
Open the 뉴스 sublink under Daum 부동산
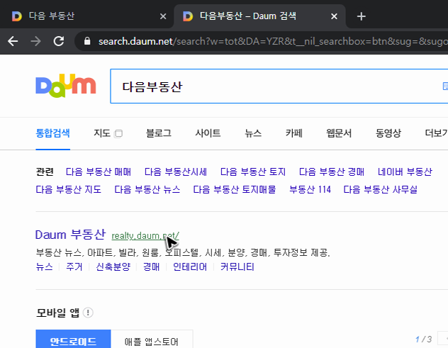tap(44, 267)
